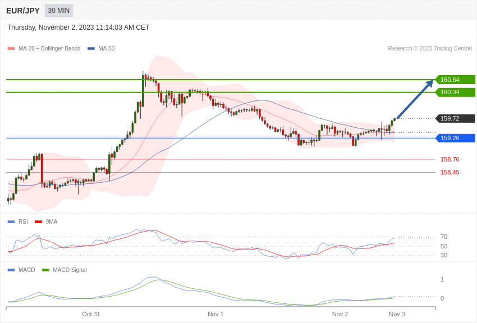Screen dimensions: 477x323
Task: Click the RSI 50 axis value
Action: pos(444,246)
